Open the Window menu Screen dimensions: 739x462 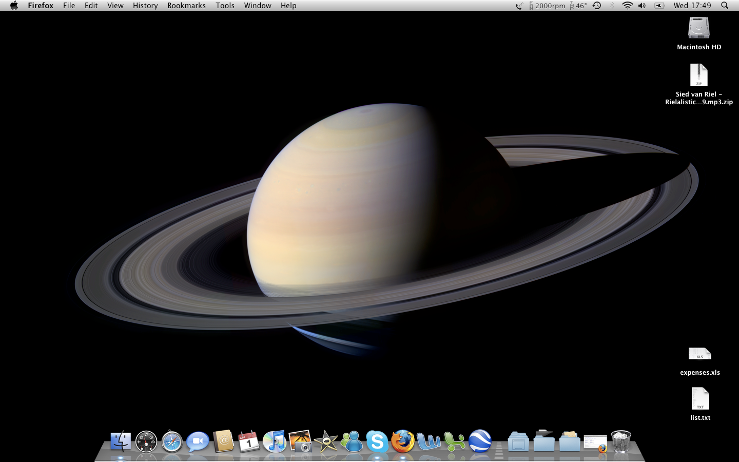click(x=258, y=6)
